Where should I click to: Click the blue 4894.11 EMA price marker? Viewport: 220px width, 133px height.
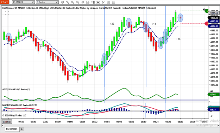(x=214, y=26)
